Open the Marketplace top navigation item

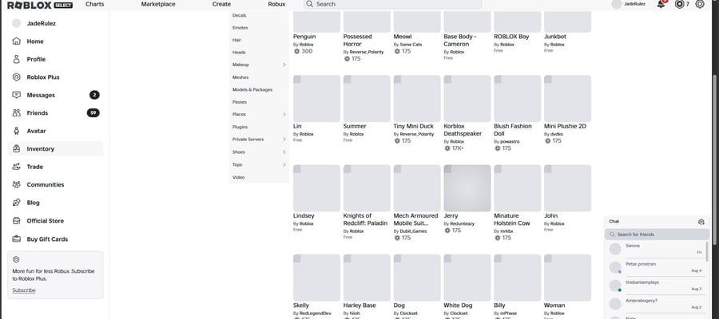[x=158, y=4]
